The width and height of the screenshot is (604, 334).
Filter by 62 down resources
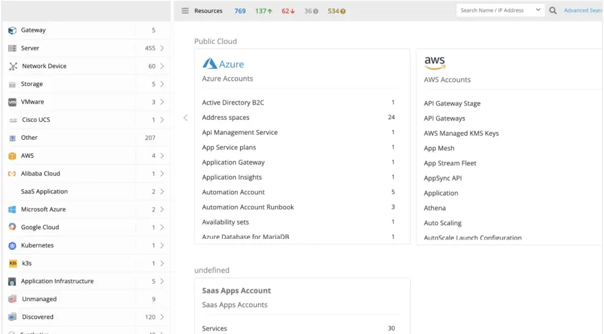(x=288, y=11)
